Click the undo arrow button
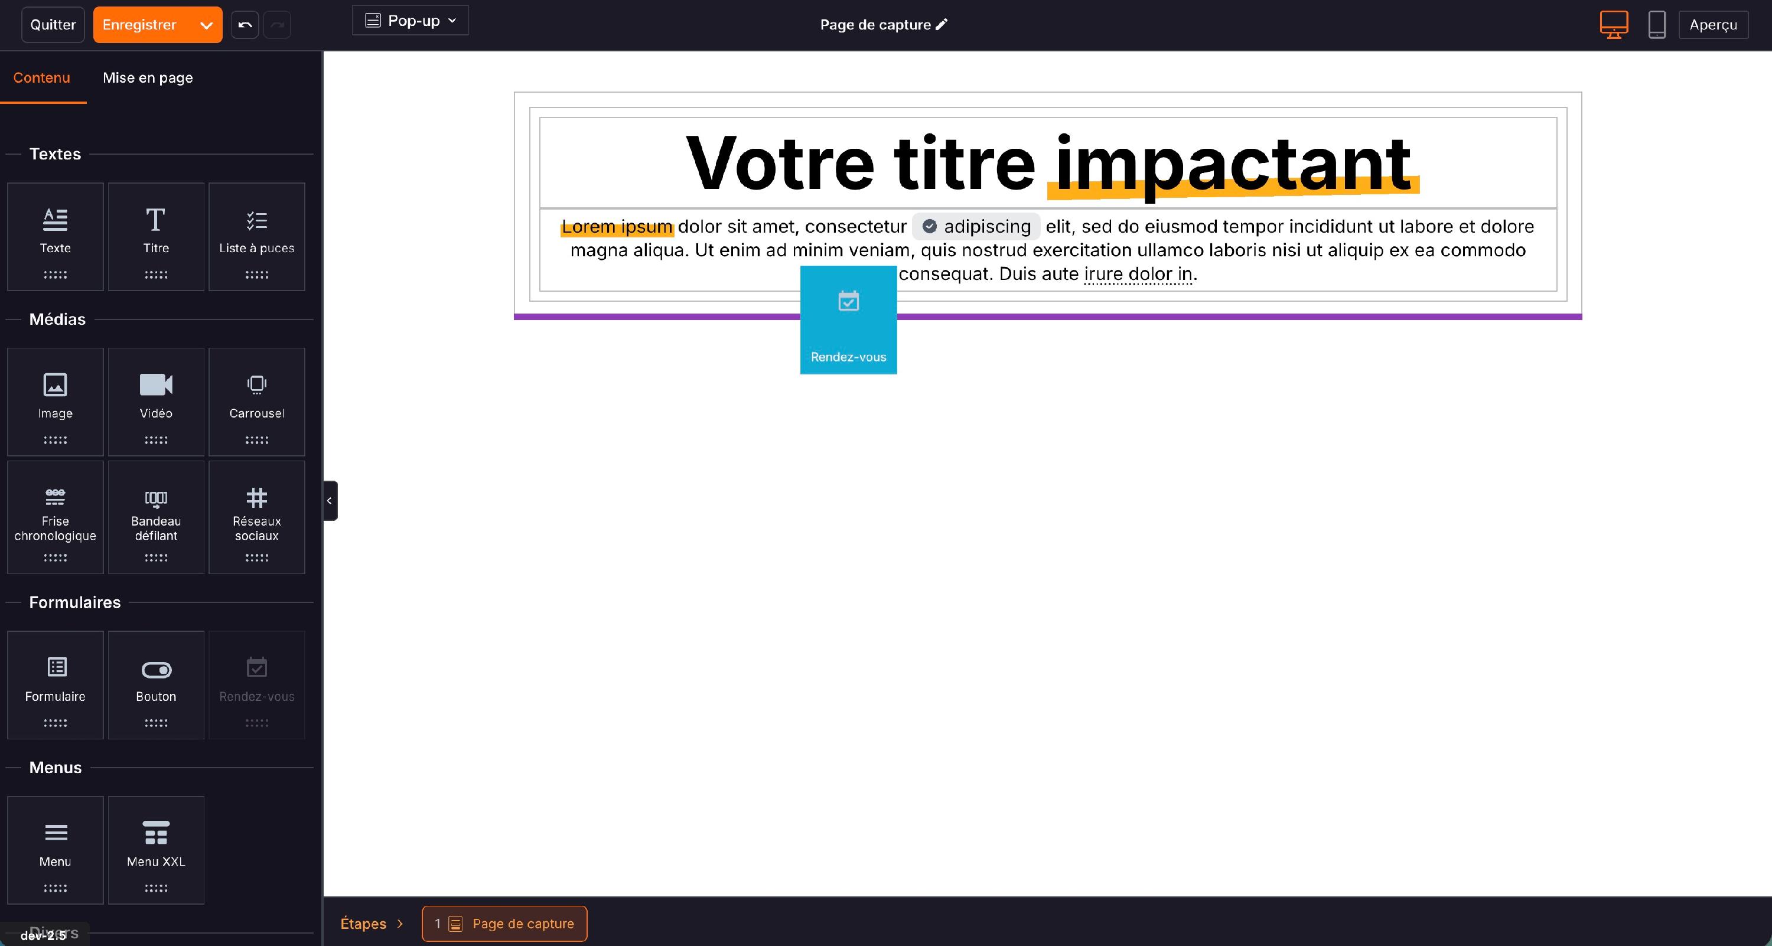This screenshot has width=1772, height=946. tap(245, 25)
